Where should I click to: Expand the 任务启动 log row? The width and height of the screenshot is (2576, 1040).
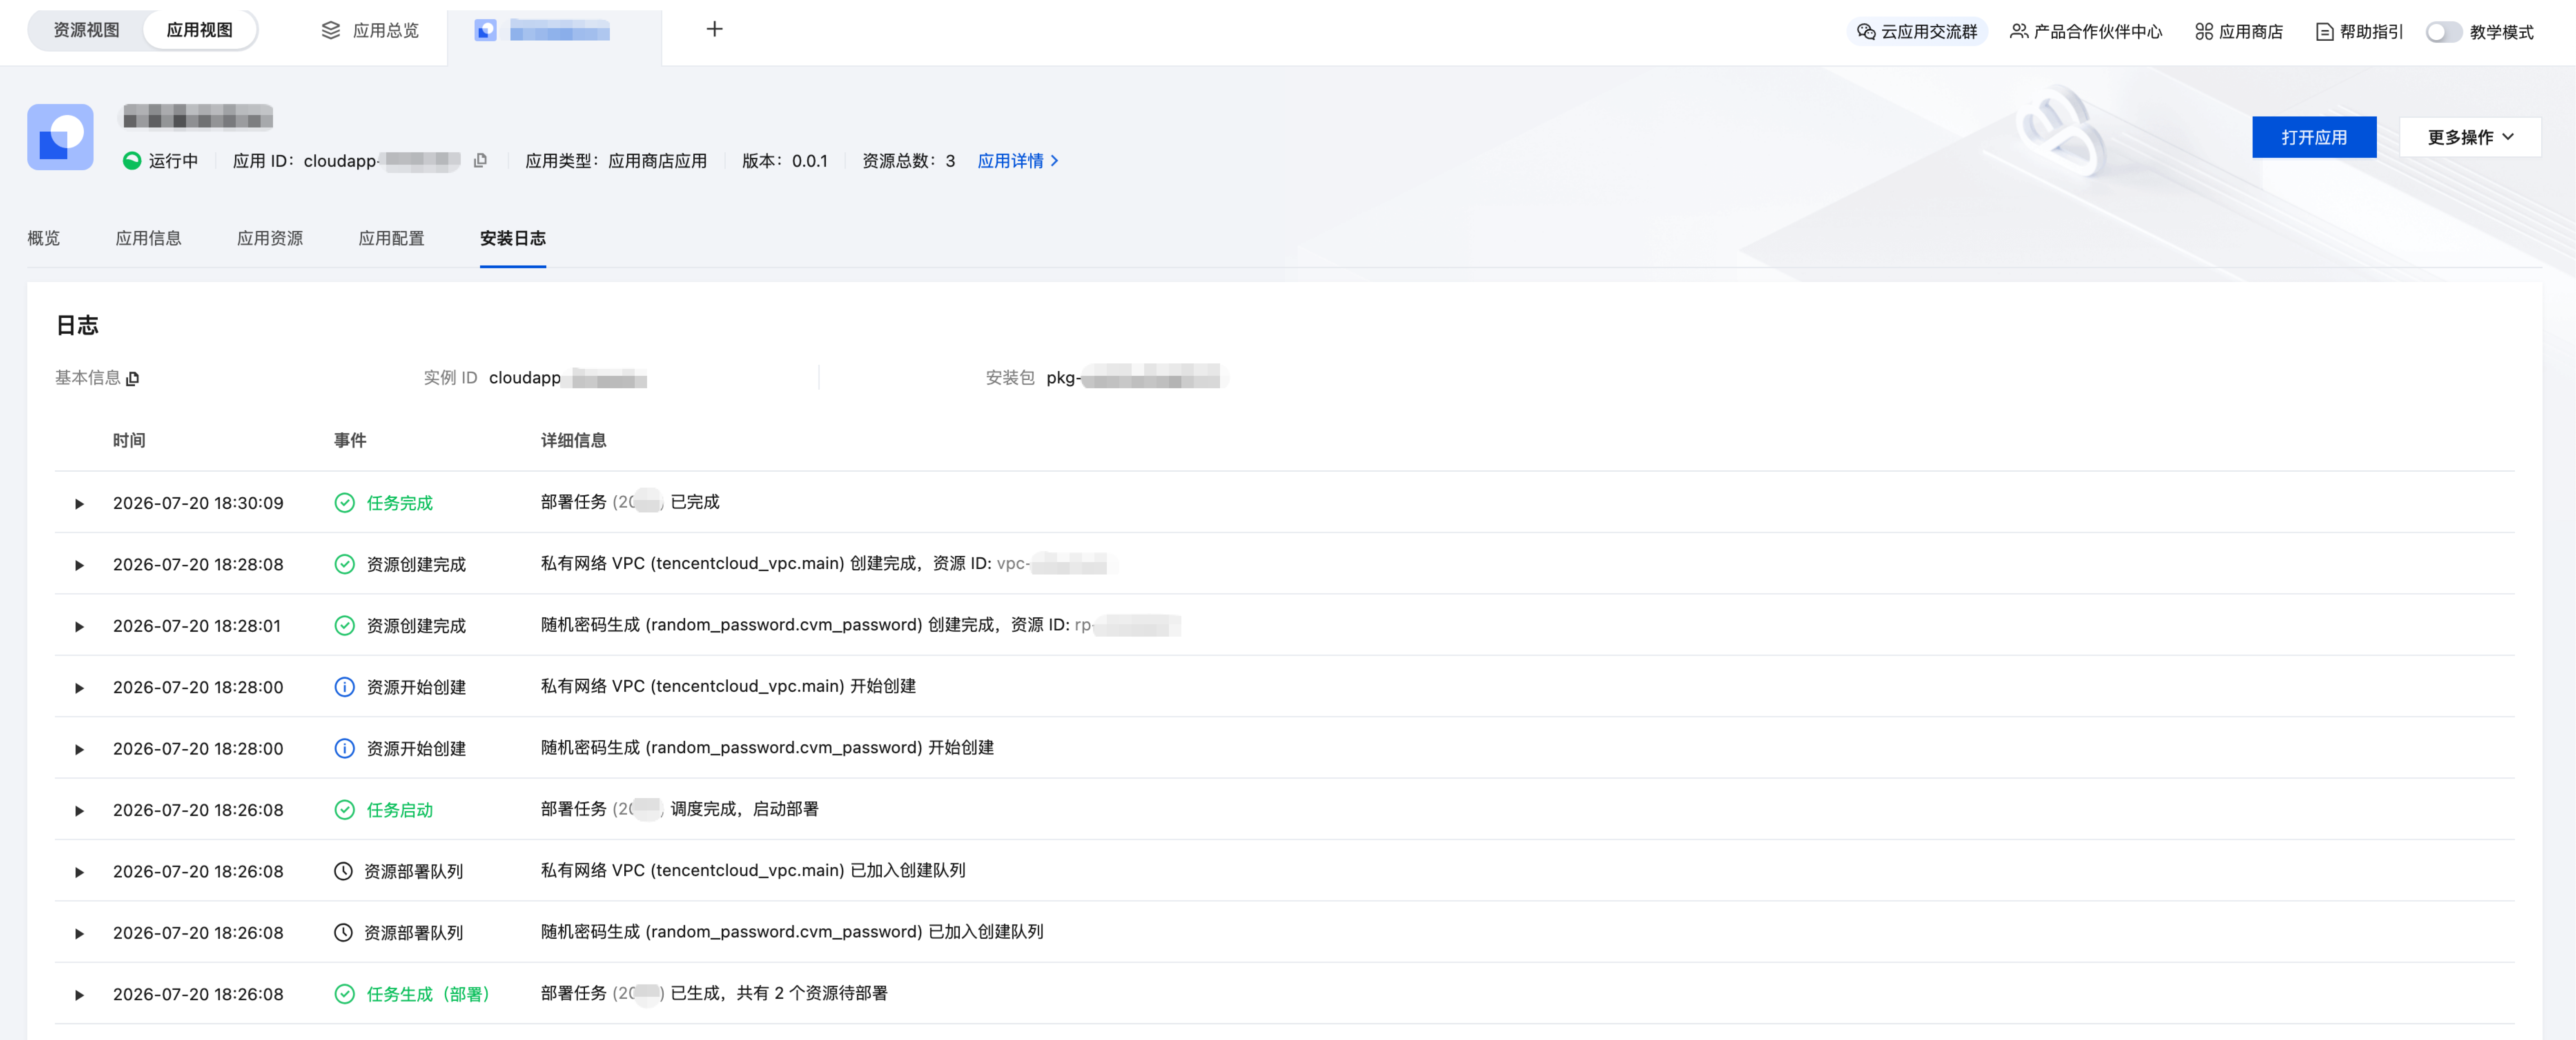[x=79, y=811]
